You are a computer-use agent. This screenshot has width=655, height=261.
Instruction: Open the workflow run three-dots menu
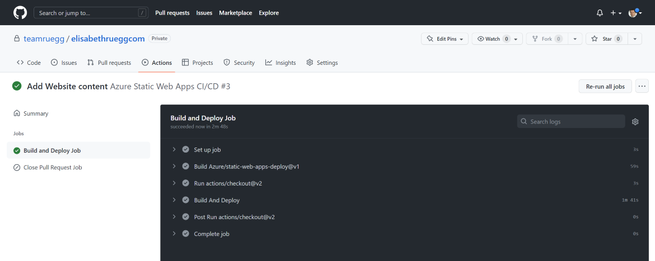pyautogui.click(x=642, y=86)
